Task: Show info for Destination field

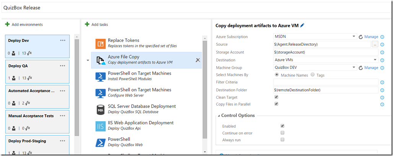Action: (382, 60)
